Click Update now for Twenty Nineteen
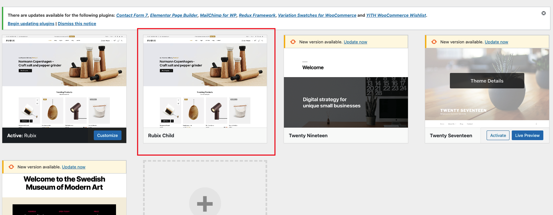The height and width of the screenshot is (215, 553). click(355, 42)
